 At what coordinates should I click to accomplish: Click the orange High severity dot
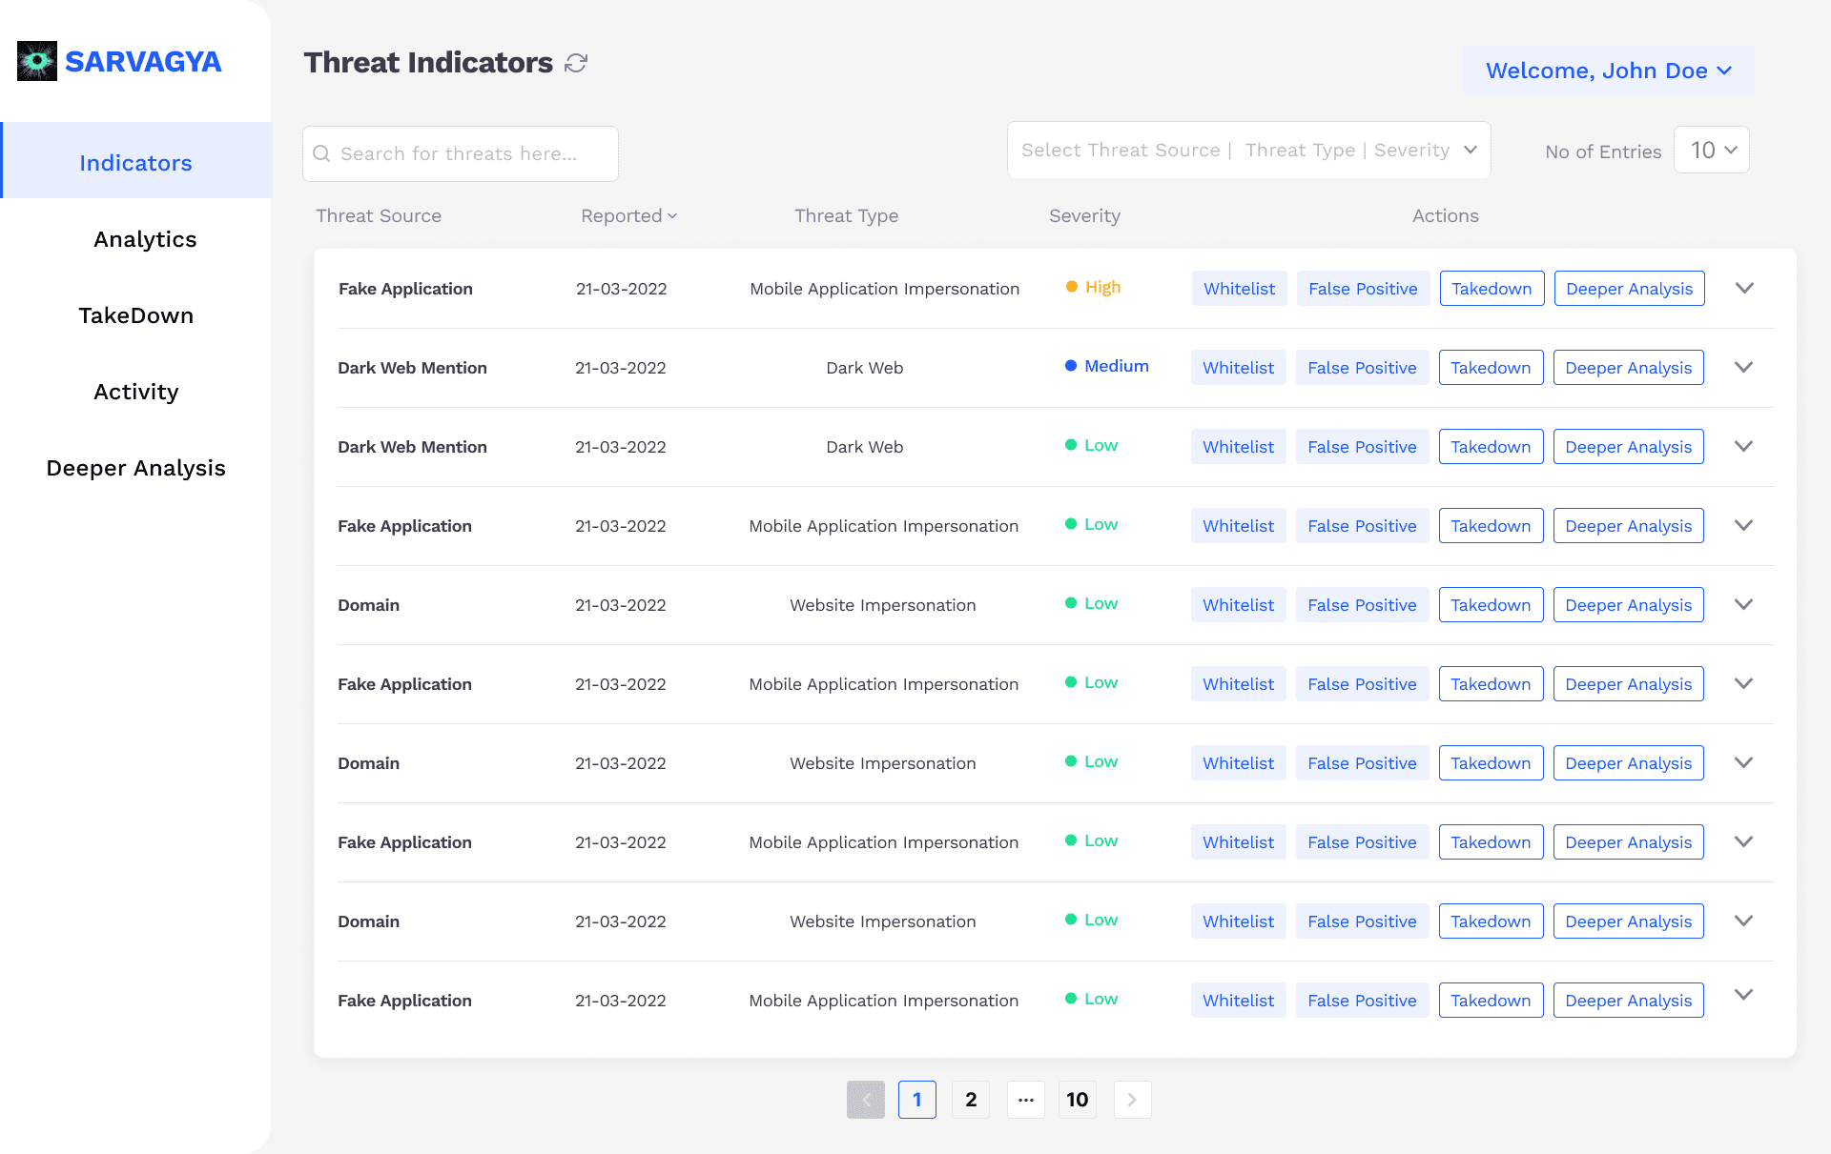pos(1071,287)
